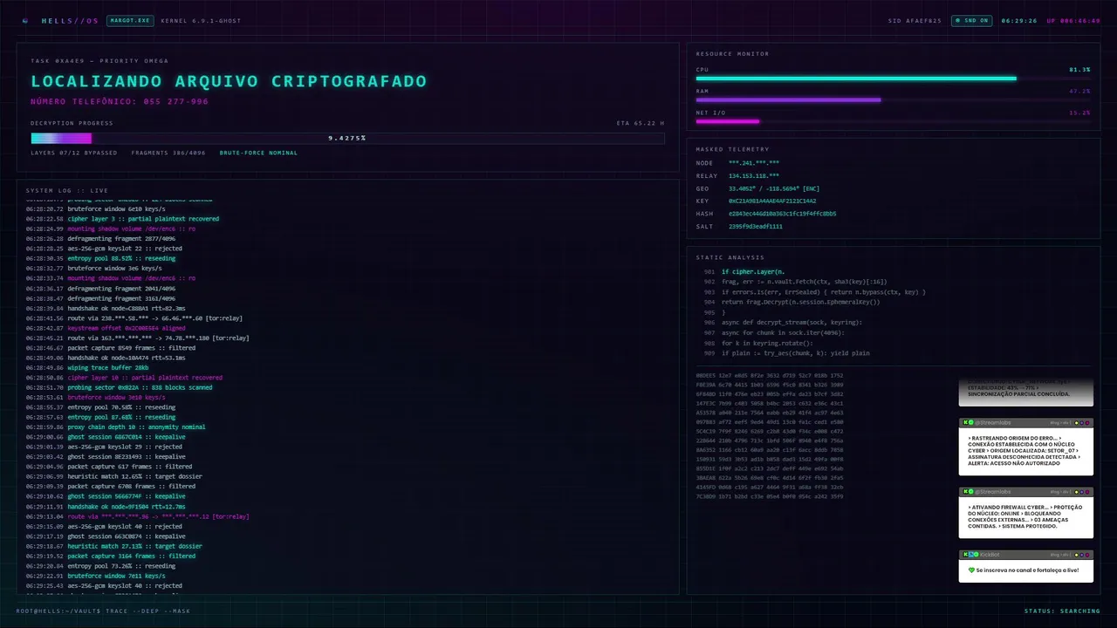Click LAYERS 07/12 BYPASSED
Image resolution: width=1117 pixels, height=628 pixels.
tap(74, 153)
